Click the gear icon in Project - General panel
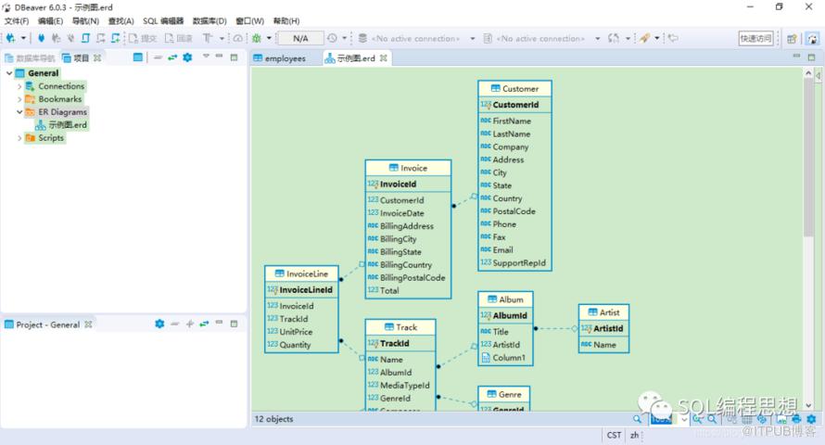The image size is (825, 445). pyautogui.click(x=159, y=324)
